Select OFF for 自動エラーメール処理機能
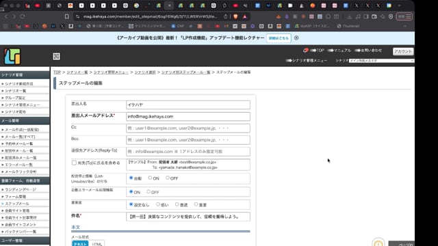The image size is (438, 246). 149,191
